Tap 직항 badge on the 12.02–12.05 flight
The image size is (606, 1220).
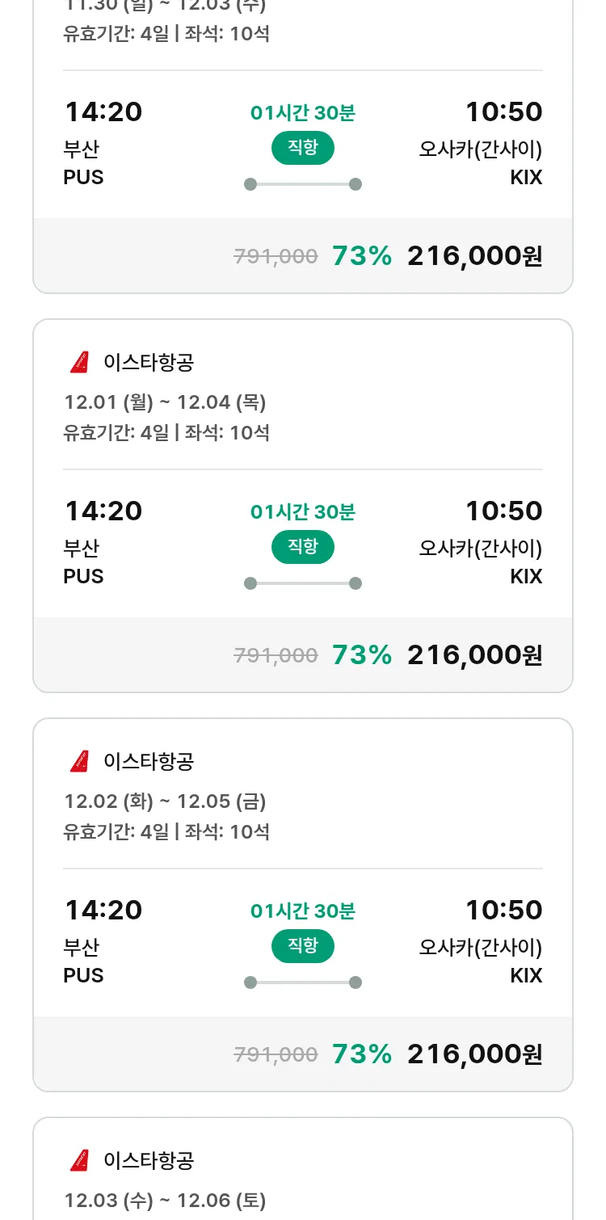tap(302, 946)
